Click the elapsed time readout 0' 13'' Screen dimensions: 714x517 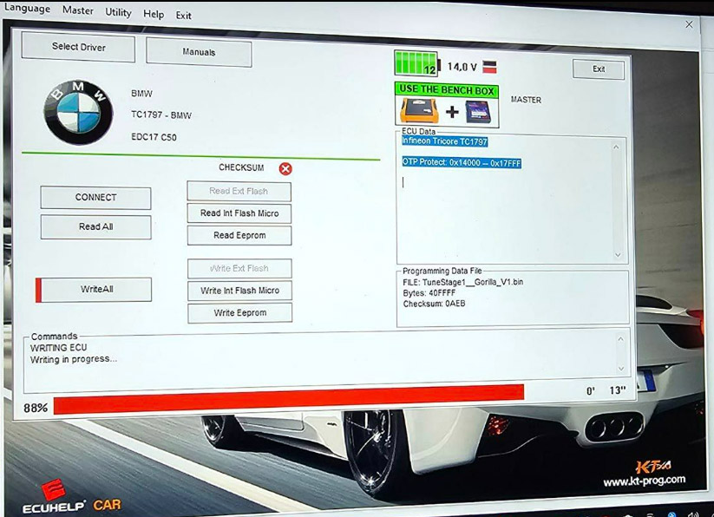(606, 390)
